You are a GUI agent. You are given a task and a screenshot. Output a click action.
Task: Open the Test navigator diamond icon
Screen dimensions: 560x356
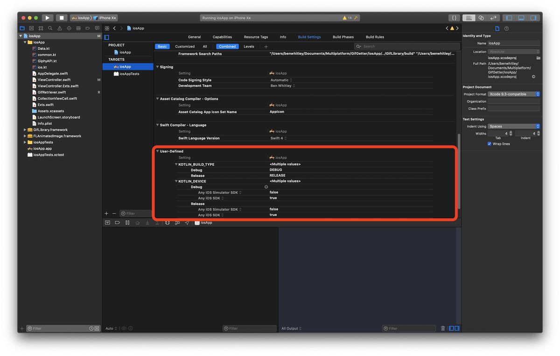(x=69, y=28)
